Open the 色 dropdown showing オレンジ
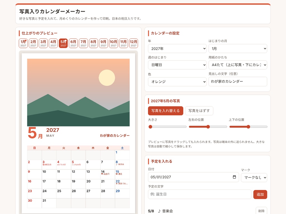Image resolution: width=286 pixels, height=214 pixels. point(177,82)
